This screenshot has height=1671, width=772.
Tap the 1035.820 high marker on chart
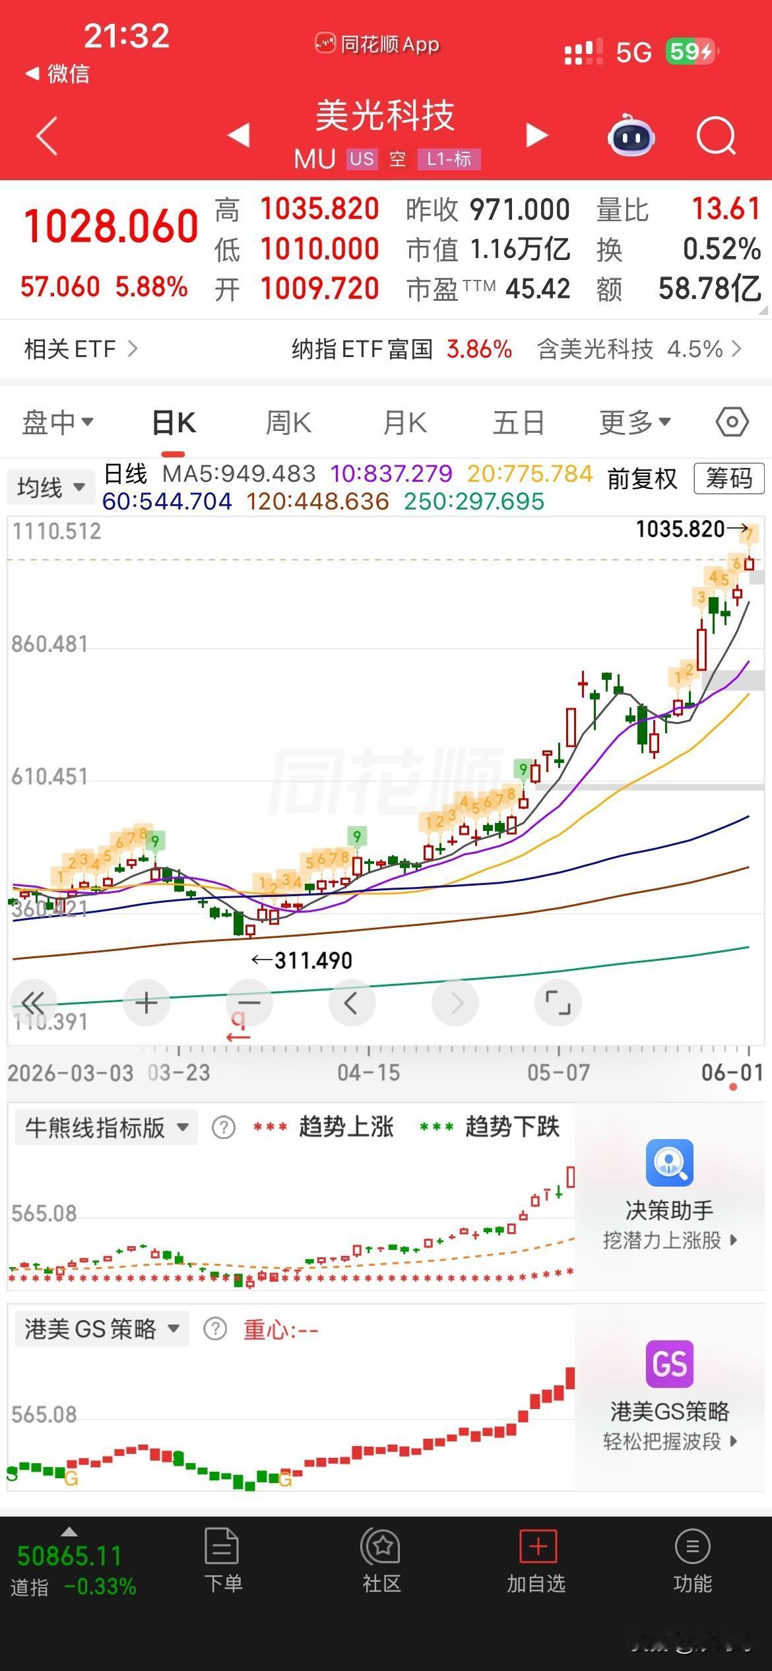point(692,529)
